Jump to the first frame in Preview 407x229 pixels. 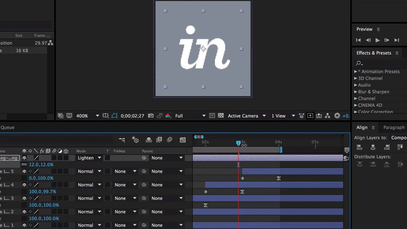358,40
